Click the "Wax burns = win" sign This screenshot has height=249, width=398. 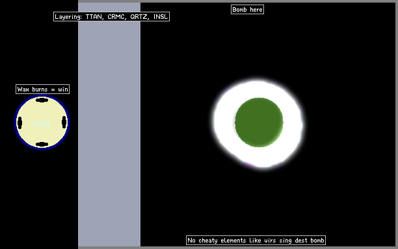[43, 89]
